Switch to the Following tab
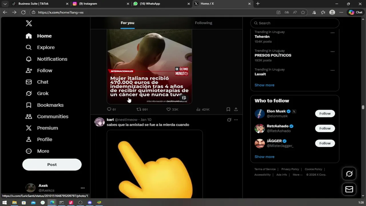This screenshot has height=206, width=366. 204,23
